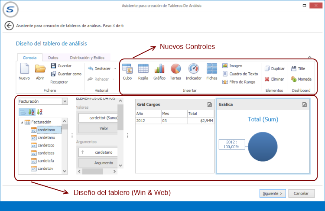Sort fields descending Z to A

tap(39, 112)
